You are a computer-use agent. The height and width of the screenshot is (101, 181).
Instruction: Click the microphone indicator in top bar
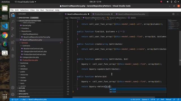(x=172, y=2)
